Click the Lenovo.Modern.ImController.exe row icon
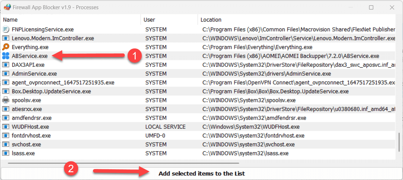The image size is (403, 180). (x=5, y=38)
